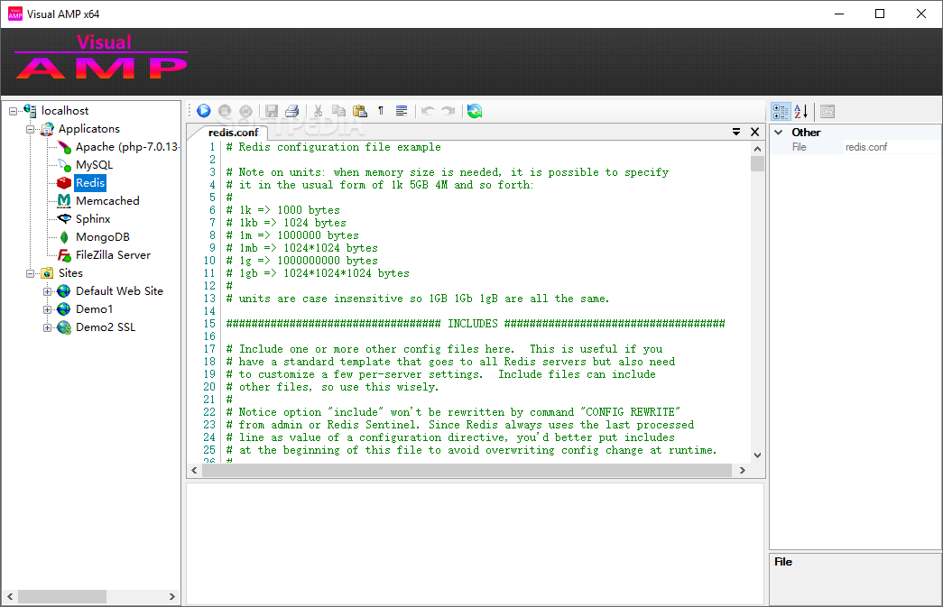Screen dimensions: 943x607
Task: Maximize the Visual AMP window
Action: [x=880, y=14]
